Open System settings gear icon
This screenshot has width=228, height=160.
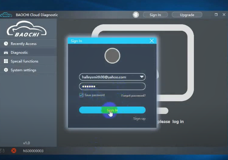click(x=6, y=70)
